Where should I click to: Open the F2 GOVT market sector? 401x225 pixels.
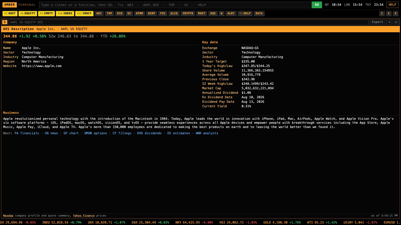(x=10, y=13)
